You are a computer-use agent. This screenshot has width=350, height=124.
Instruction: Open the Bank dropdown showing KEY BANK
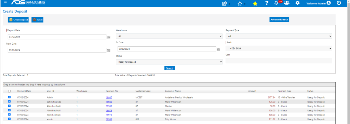[279, 48]
